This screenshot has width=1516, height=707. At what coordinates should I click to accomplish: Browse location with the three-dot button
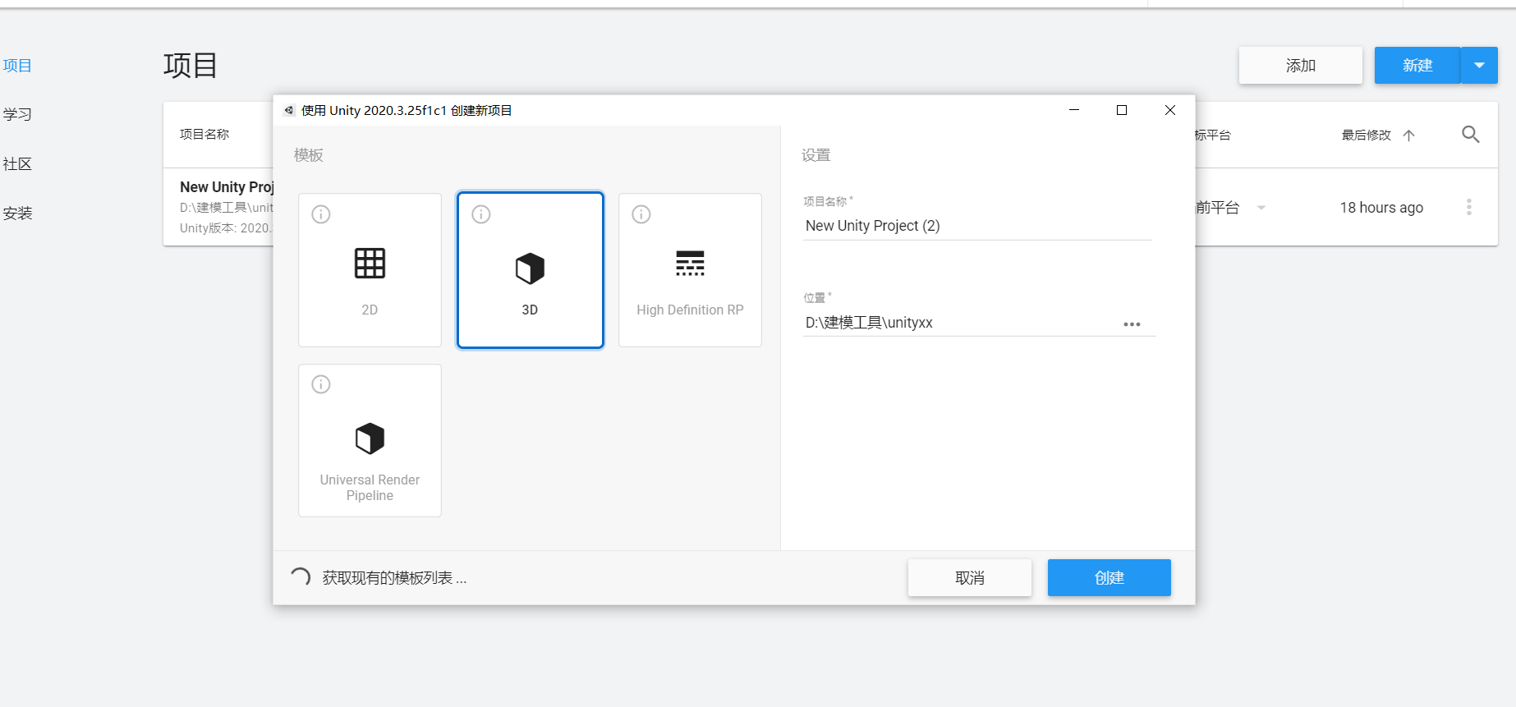point(1132,324)
